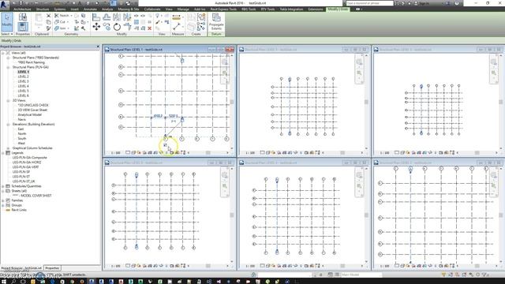Click the keyword search field in title bar

pos(370,3)
